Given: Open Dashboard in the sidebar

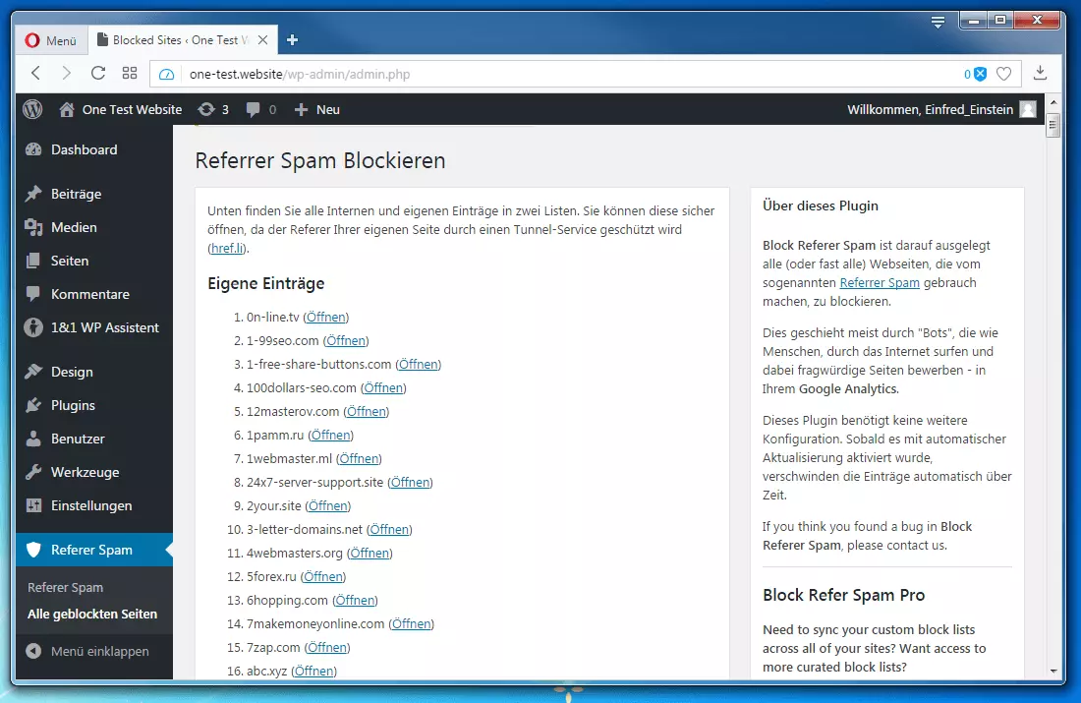Looking at the screenshot, I should (x=94, y=149).
